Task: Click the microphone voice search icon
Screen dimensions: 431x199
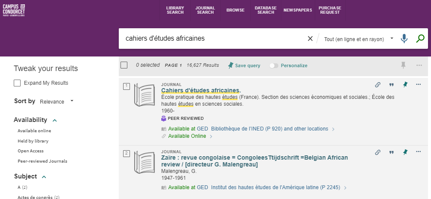Action: [x=404, y=39]
